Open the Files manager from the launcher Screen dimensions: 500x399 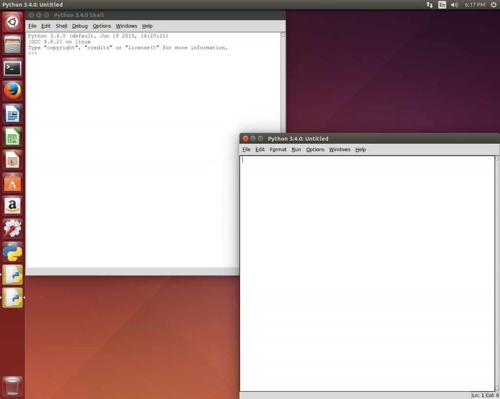click(x=12, y=45)
